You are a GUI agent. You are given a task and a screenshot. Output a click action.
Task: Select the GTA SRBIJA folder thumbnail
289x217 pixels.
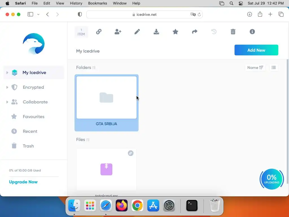106,97
